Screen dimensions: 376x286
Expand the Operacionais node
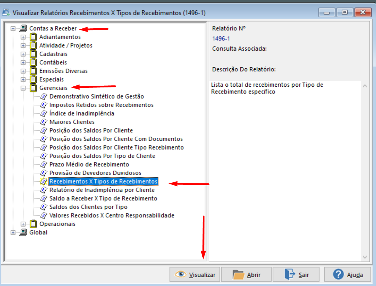pos(23,224)
